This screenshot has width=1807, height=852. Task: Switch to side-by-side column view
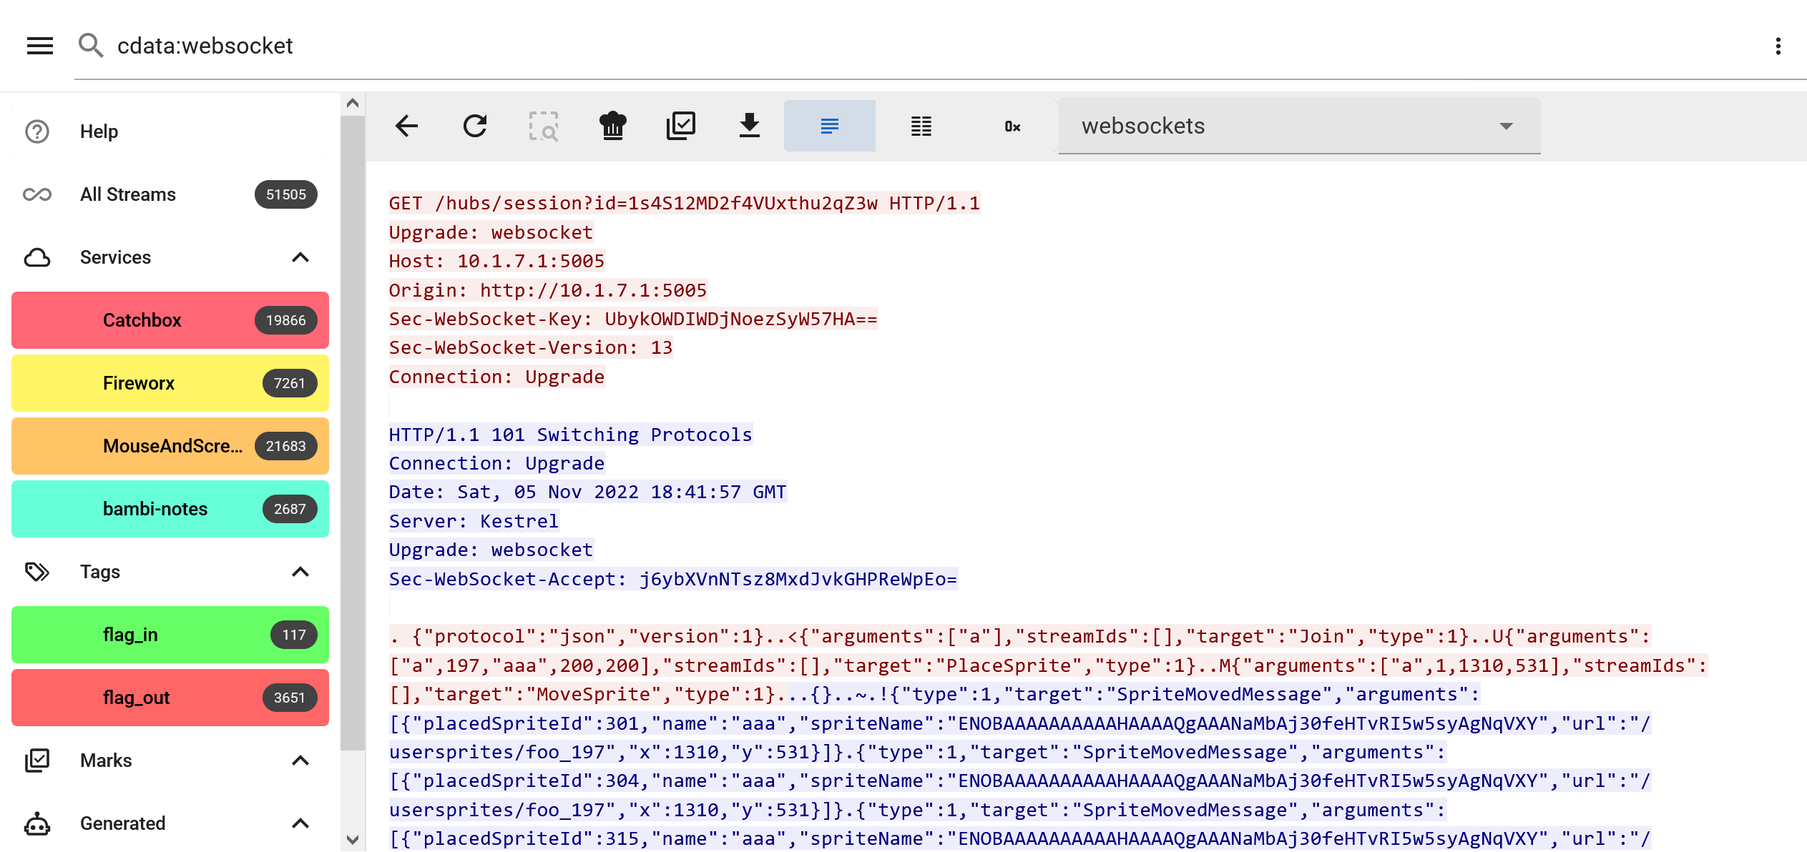coord(920,126)
